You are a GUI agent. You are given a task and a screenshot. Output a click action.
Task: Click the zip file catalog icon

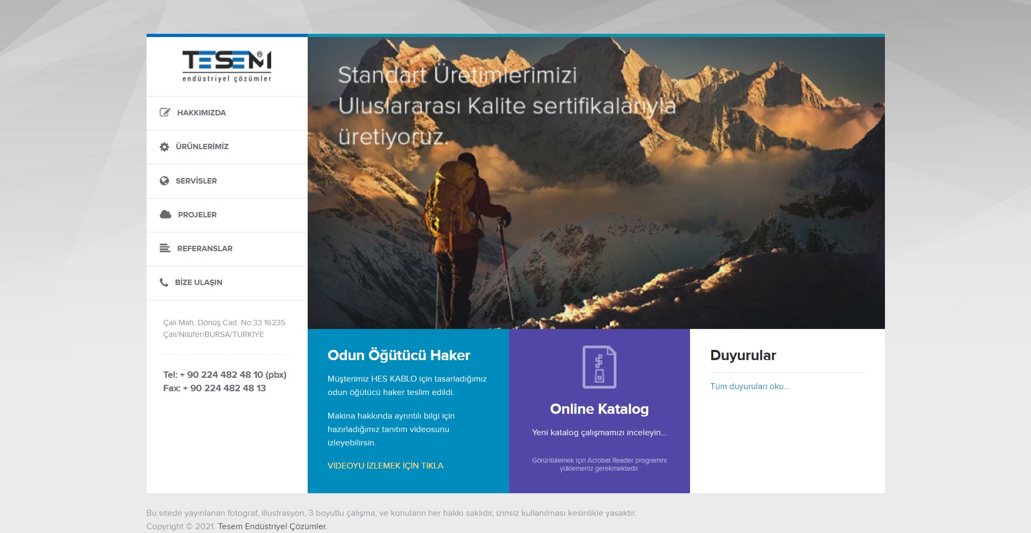(599, 367)
